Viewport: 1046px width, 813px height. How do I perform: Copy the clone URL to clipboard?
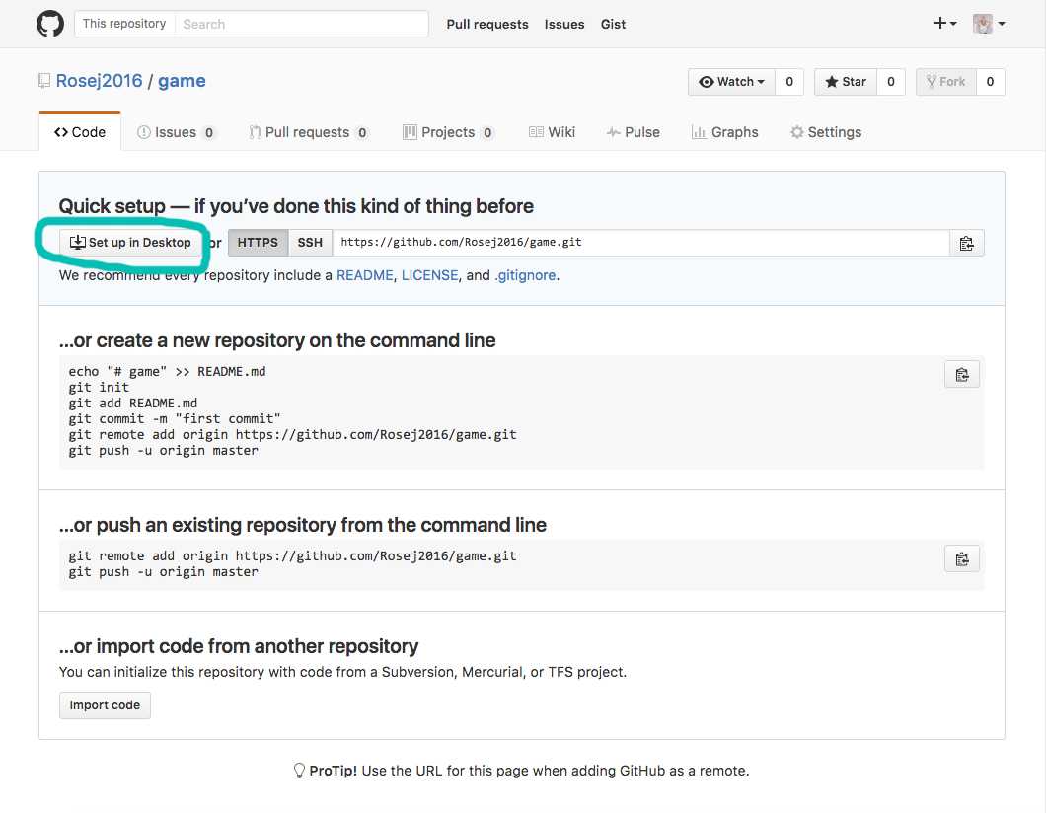tap(966, 243)
